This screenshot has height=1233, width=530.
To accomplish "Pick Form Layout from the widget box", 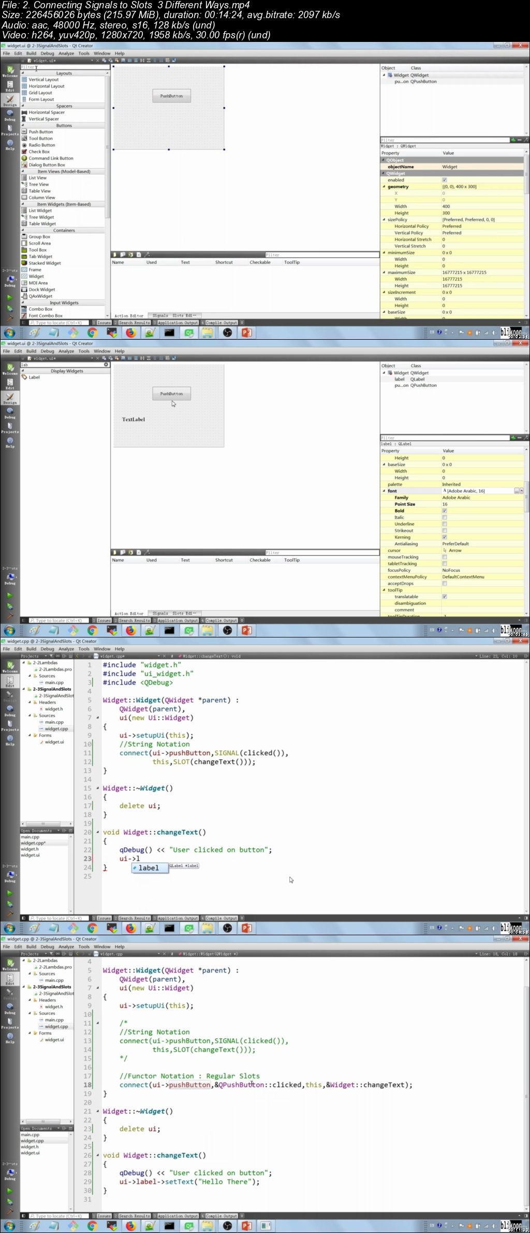I will (x=41, y=99).
